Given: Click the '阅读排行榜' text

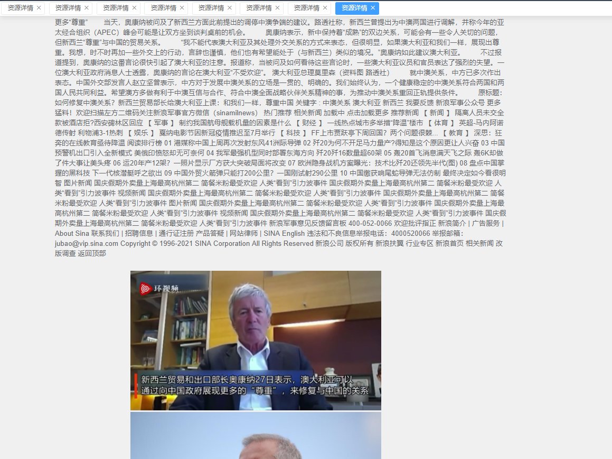Looking at the screenshot, I should coord(145,143).
